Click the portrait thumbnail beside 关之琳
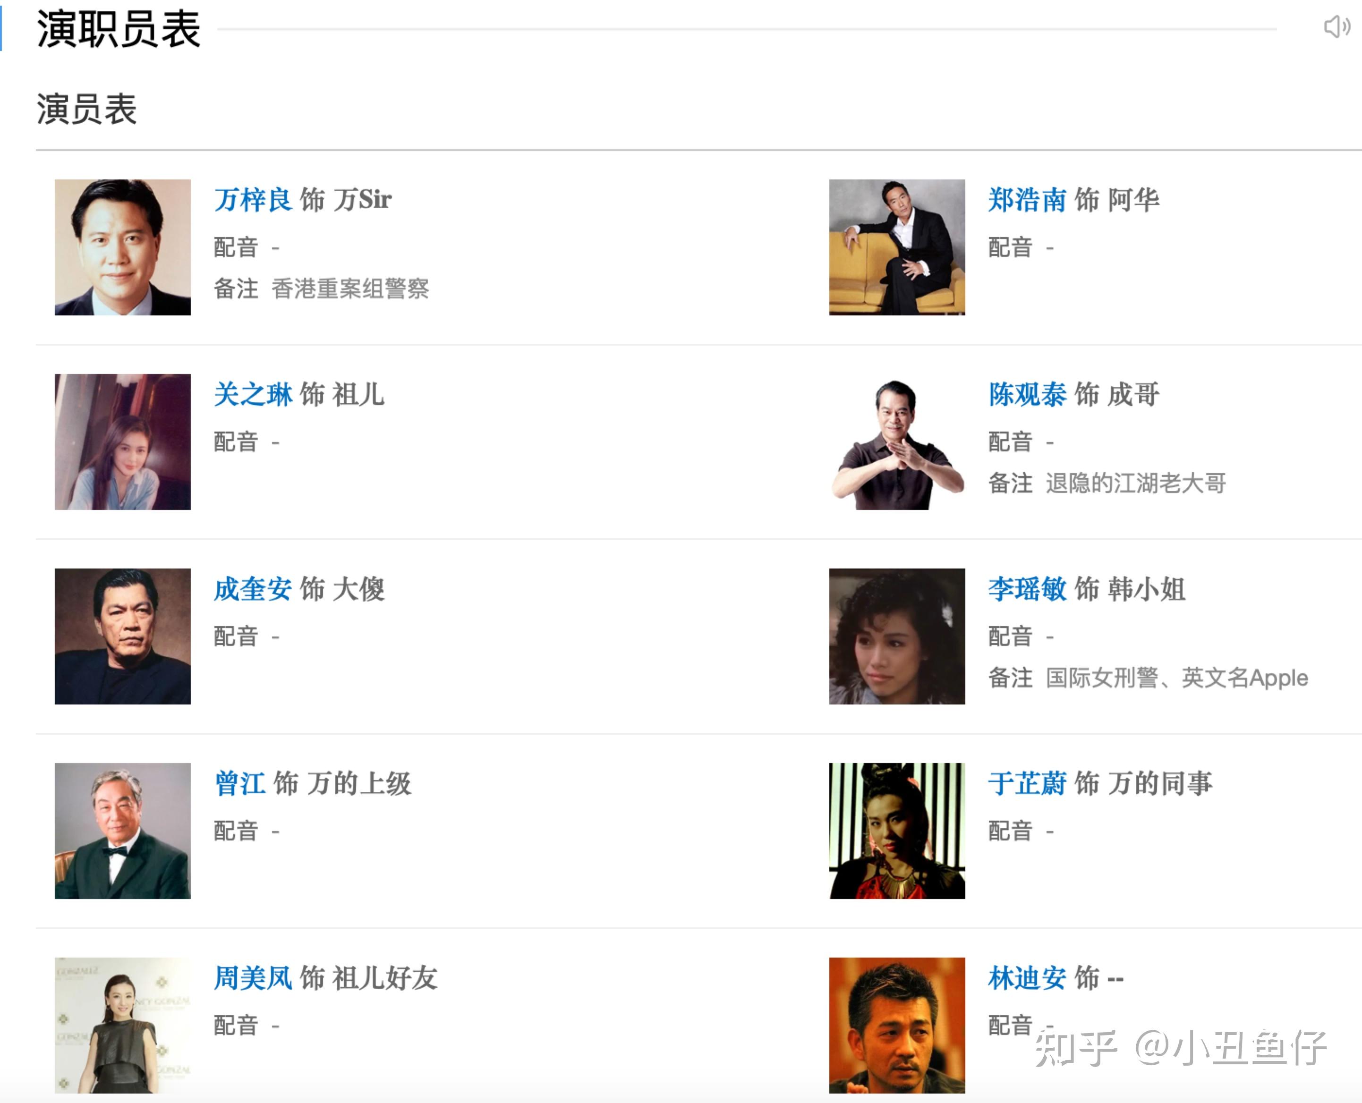1362x1103 pixels. (x=123, y=441)
